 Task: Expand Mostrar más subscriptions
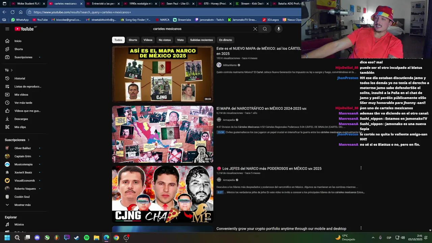click(22, 205)
